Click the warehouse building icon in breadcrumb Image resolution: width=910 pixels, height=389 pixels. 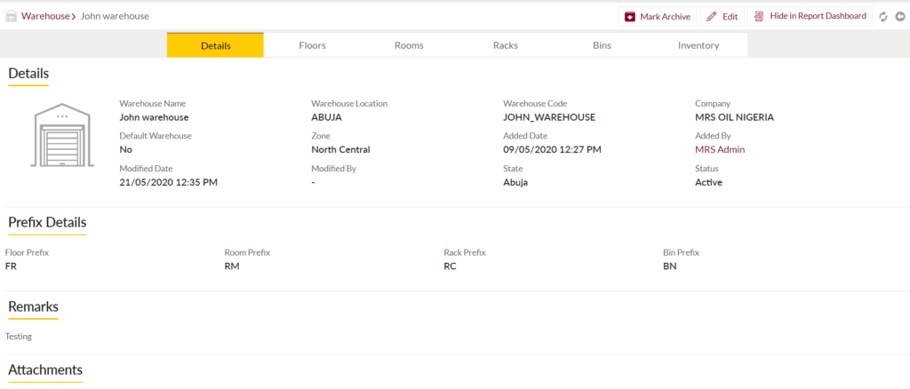coord(11,16)
